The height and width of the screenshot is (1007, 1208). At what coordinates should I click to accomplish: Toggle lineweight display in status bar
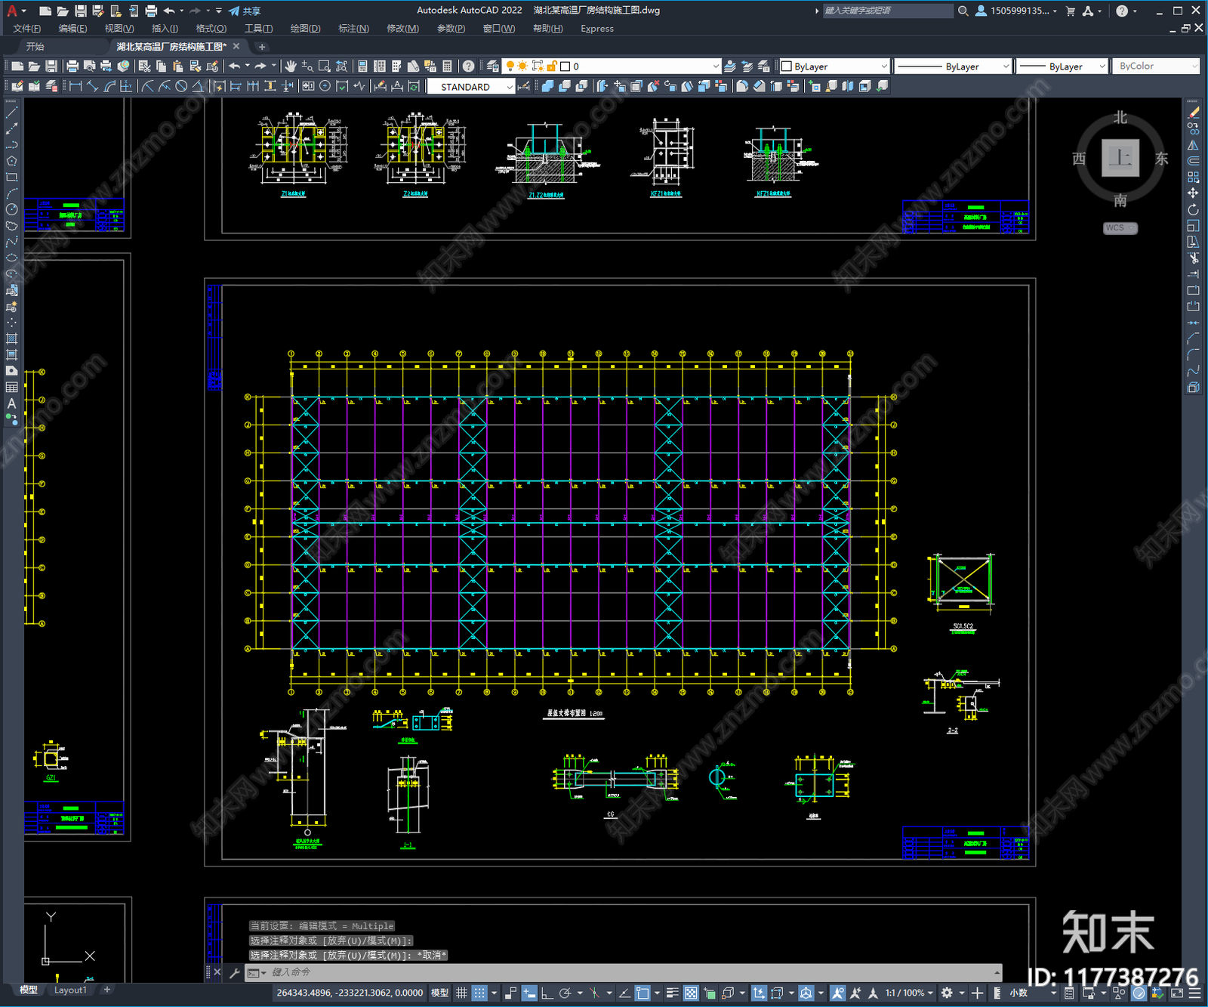click(672, 993)
